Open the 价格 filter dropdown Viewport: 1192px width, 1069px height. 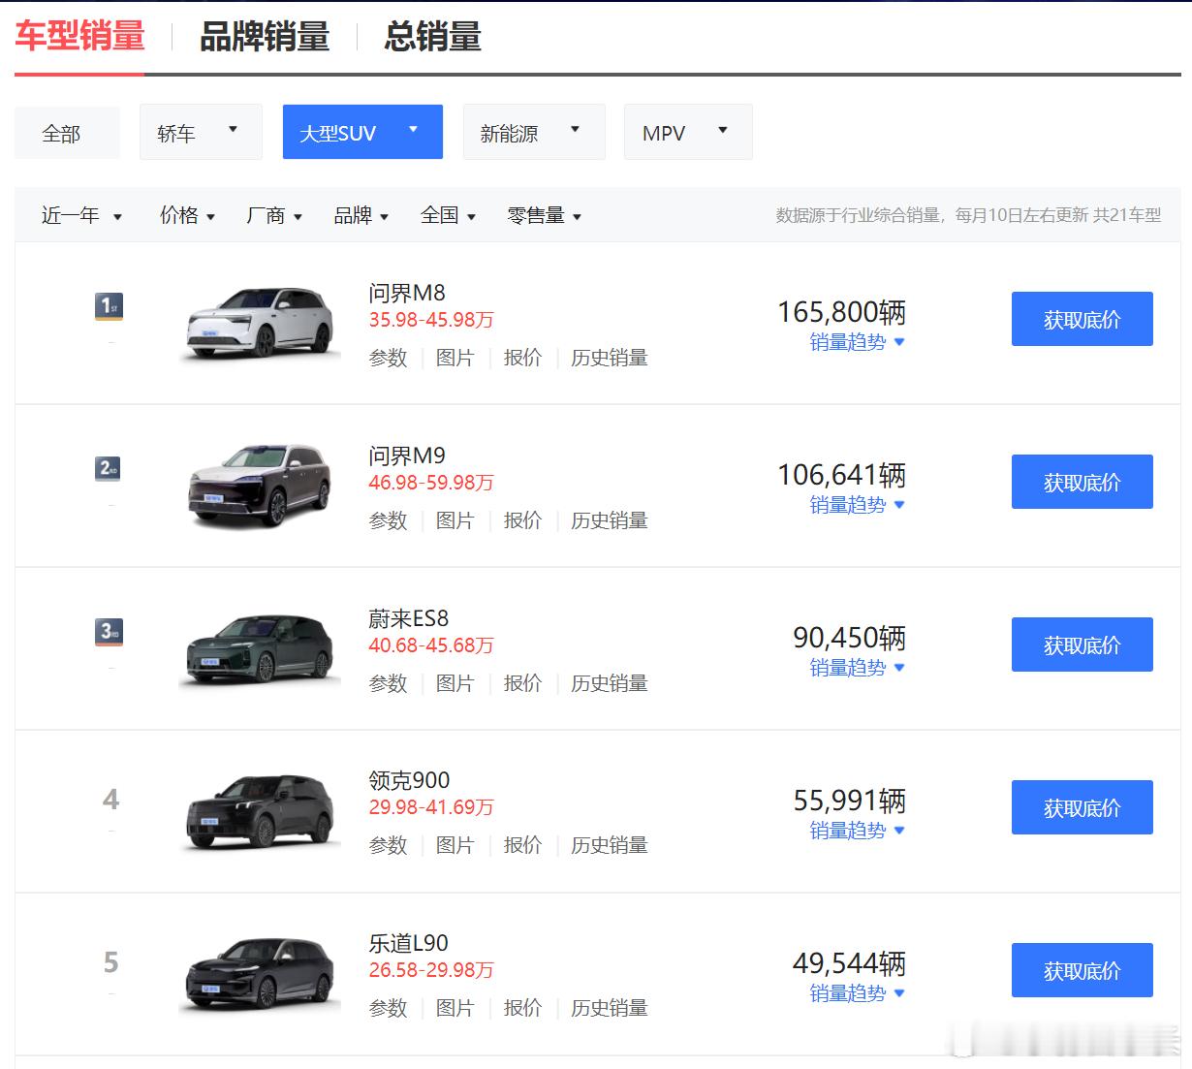187,215
